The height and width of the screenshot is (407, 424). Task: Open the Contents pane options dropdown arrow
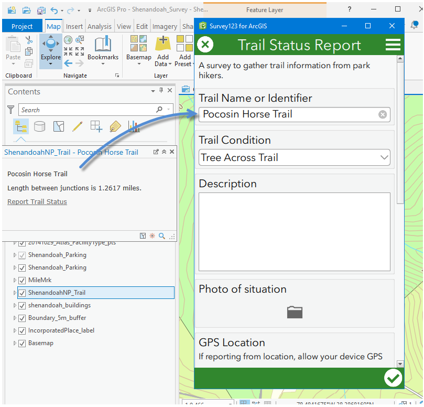point(153,91)
